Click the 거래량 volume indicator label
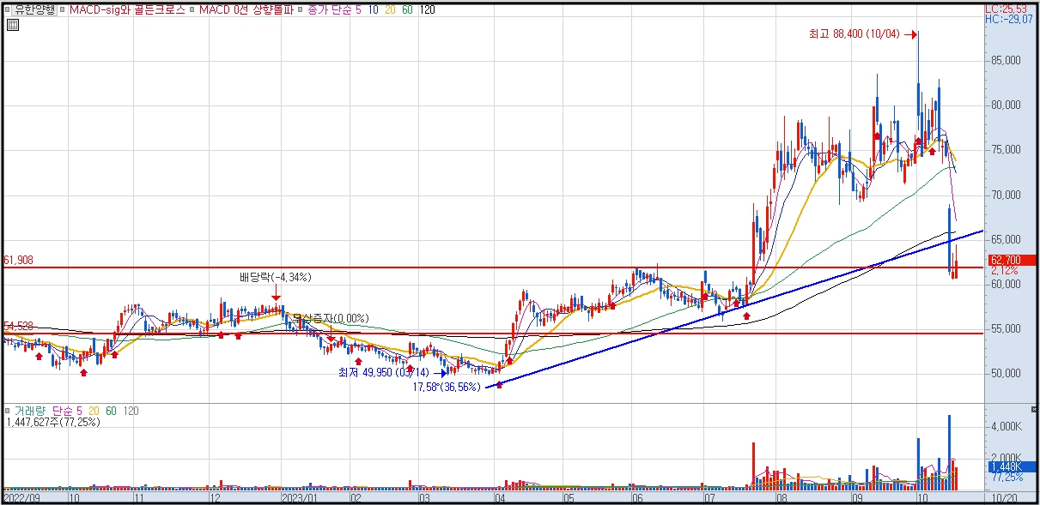 [29, 411]
